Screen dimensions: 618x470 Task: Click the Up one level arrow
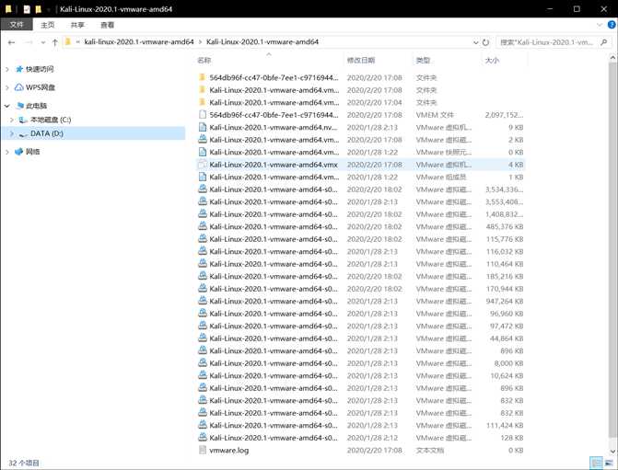pos(54,42)
